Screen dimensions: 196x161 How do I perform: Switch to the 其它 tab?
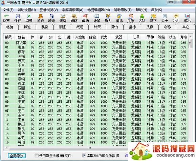point(186,27)
